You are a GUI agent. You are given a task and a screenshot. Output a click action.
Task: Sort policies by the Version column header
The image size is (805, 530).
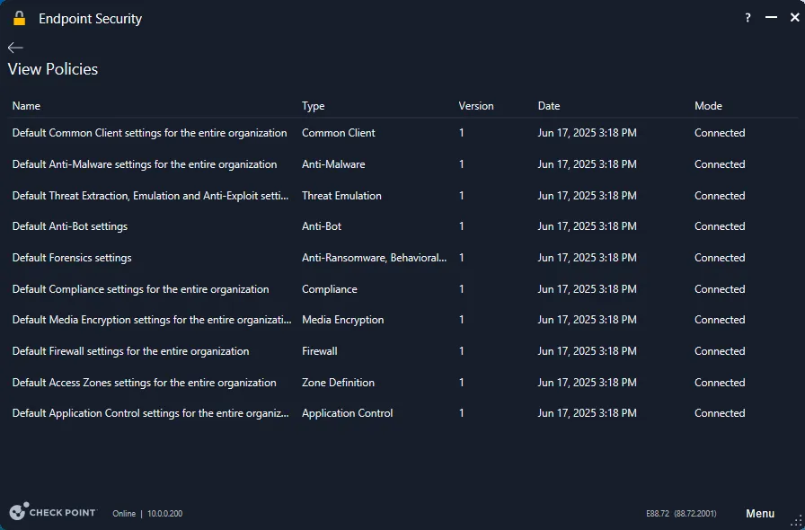[476, 105]
